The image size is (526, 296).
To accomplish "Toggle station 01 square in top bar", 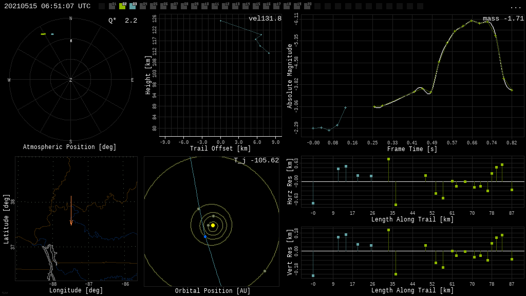I will [112, 6].
